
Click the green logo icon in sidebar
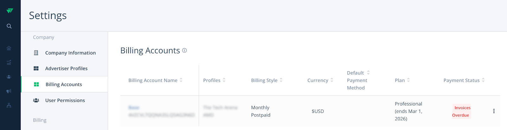10,11
